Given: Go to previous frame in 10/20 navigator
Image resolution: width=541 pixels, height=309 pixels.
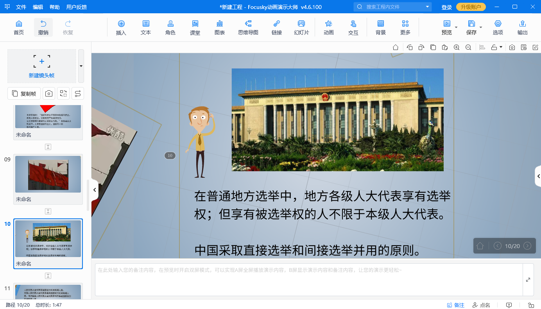Looking at the screenshot, I should [498, 246].
